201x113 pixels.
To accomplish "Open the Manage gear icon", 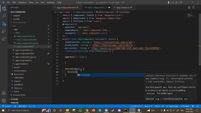I will click(x=4, y=100).
